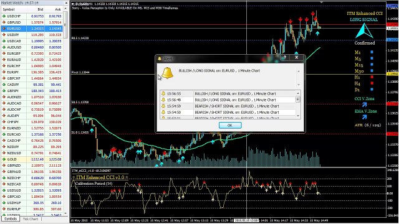Click the Calibration Period (14) label
399x224 pixels.
point(94,184)
